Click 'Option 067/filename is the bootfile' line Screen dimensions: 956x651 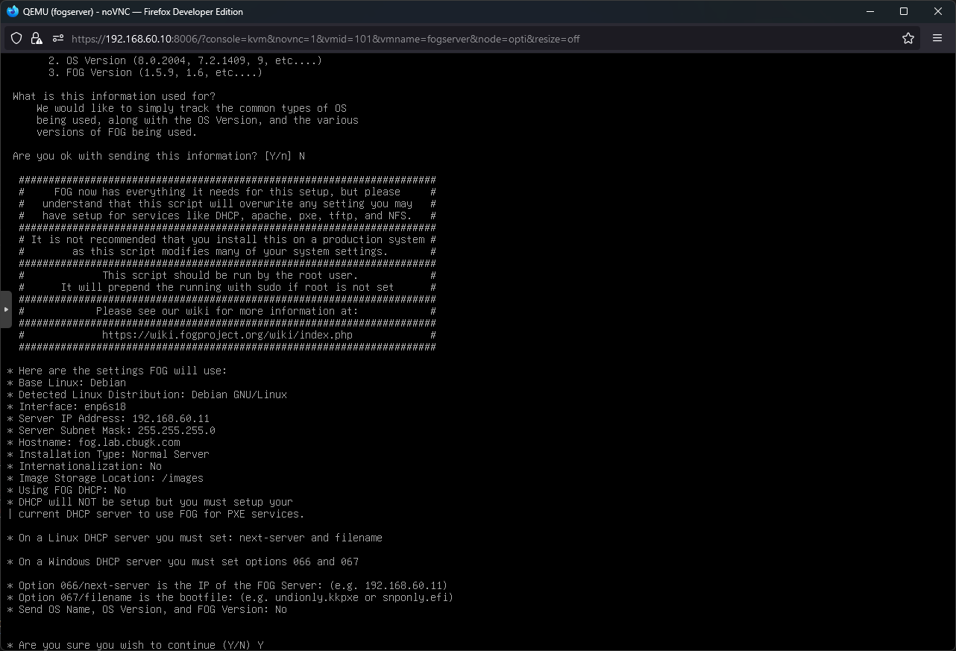point(230,597)
